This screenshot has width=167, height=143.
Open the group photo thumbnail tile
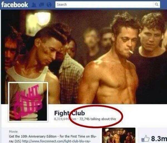[119, 135]
